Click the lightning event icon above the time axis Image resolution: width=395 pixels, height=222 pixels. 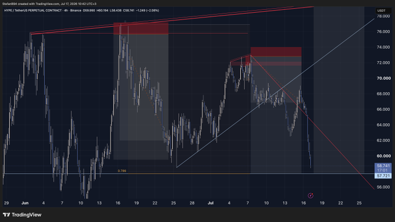(x=311, y=195)
